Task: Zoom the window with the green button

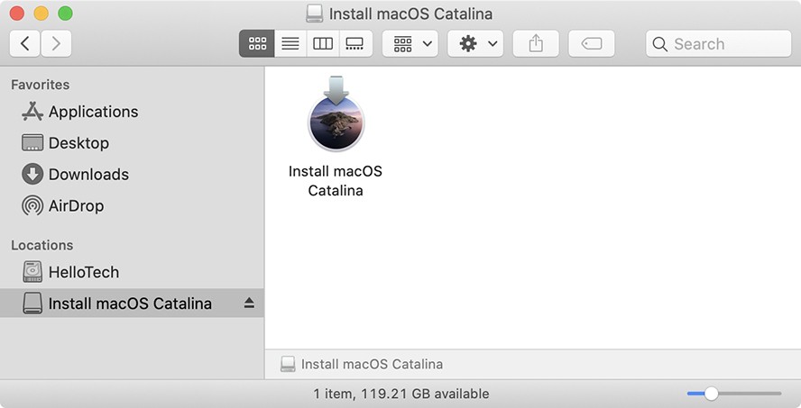Action: click(x=65, y=14)
